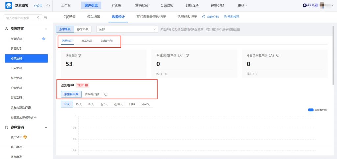The width and height of the screenshot is (337, 159).
Task: Select the 点单场景 toggle button
Action: pos(65,29)
